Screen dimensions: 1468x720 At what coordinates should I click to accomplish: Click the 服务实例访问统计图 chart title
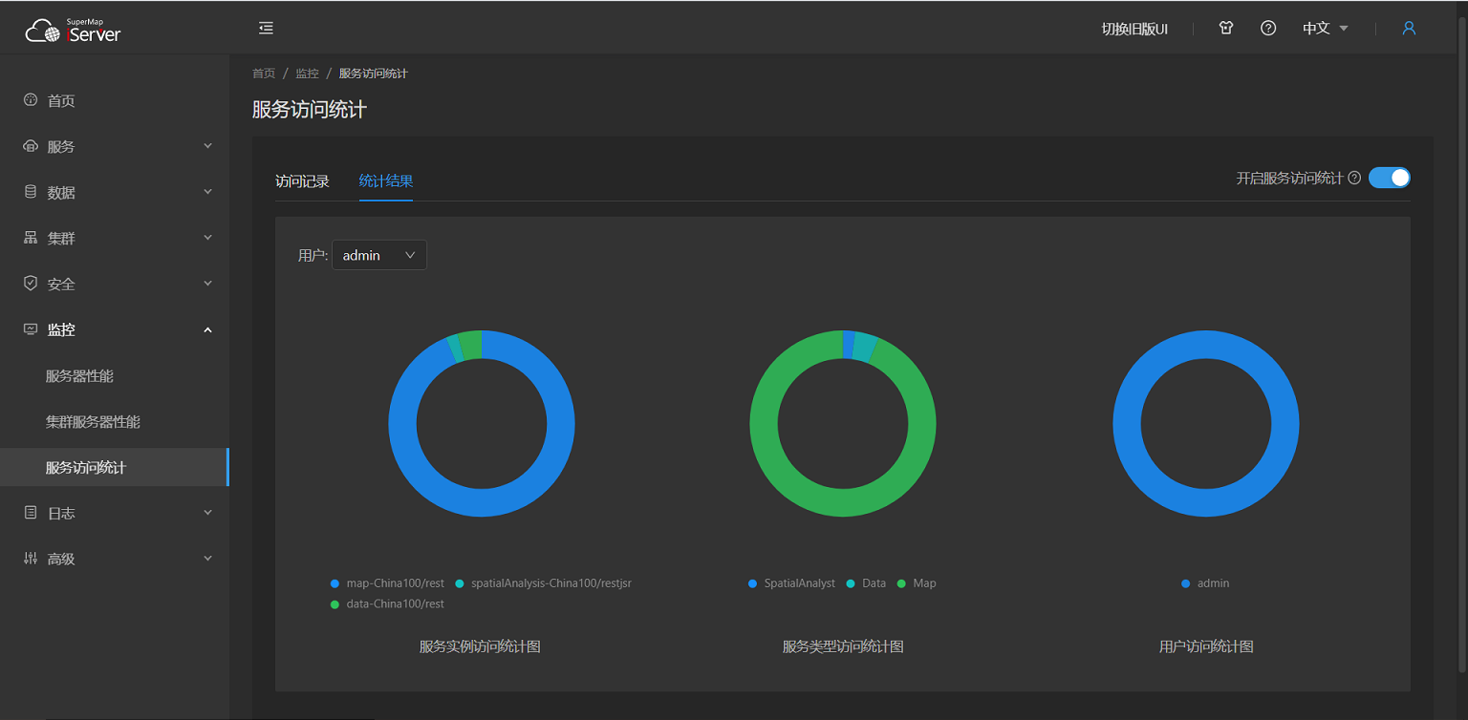pos(480,646)
